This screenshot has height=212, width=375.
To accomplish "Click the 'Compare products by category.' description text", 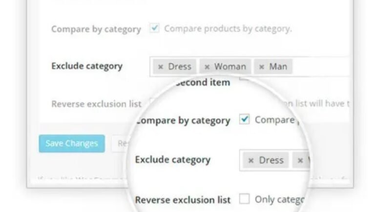I will tap(228, 28).
